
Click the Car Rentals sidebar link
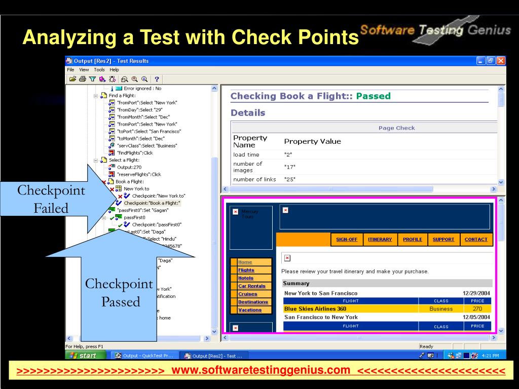(x=252, y=286)
